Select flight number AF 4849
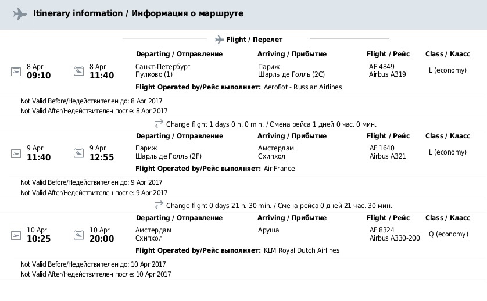 381,67
